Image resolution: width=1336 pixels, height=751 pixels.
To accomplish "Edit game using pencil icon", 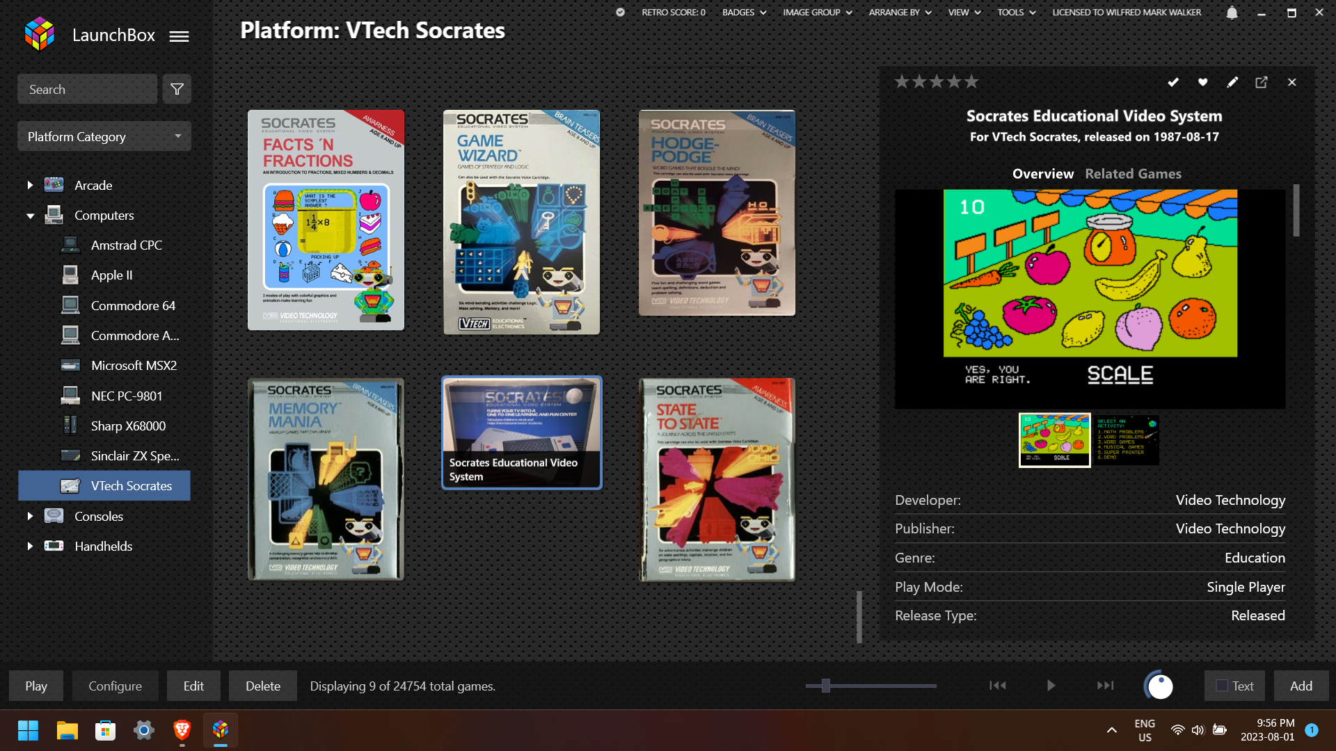I will click(x=1232, y=82).
